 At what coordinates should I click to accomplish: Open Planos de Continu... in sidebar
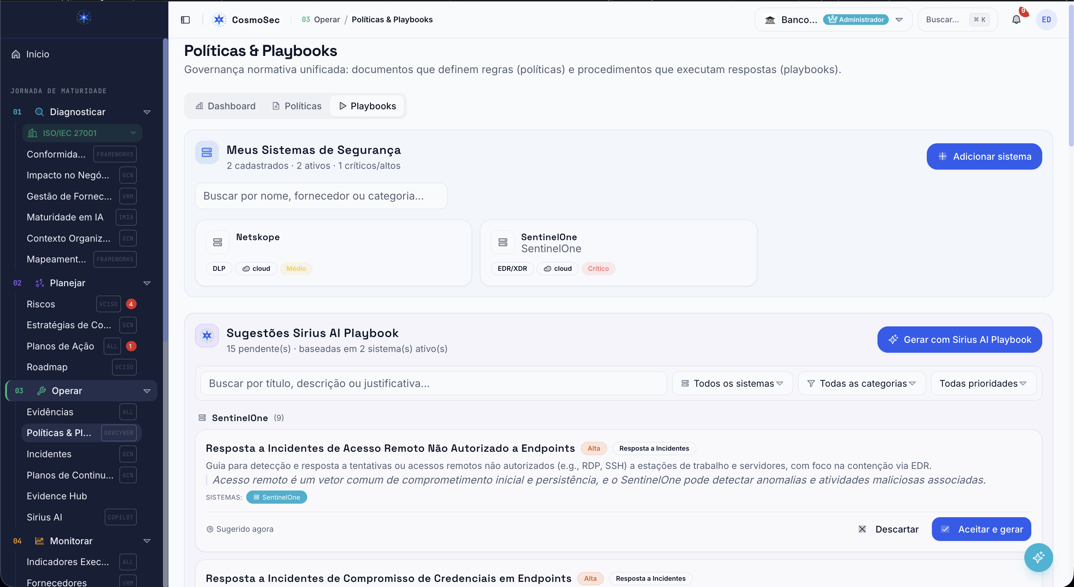tap(70, 475)
